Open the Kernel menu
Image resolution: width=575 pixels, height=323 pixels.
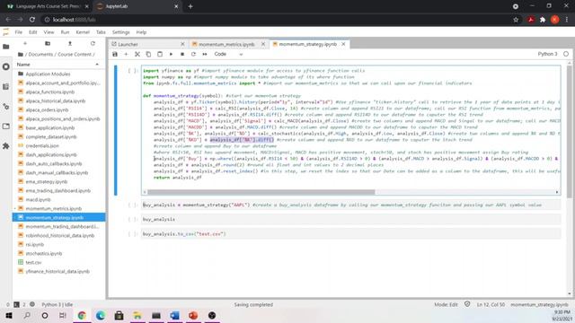(x=83, y=32)
